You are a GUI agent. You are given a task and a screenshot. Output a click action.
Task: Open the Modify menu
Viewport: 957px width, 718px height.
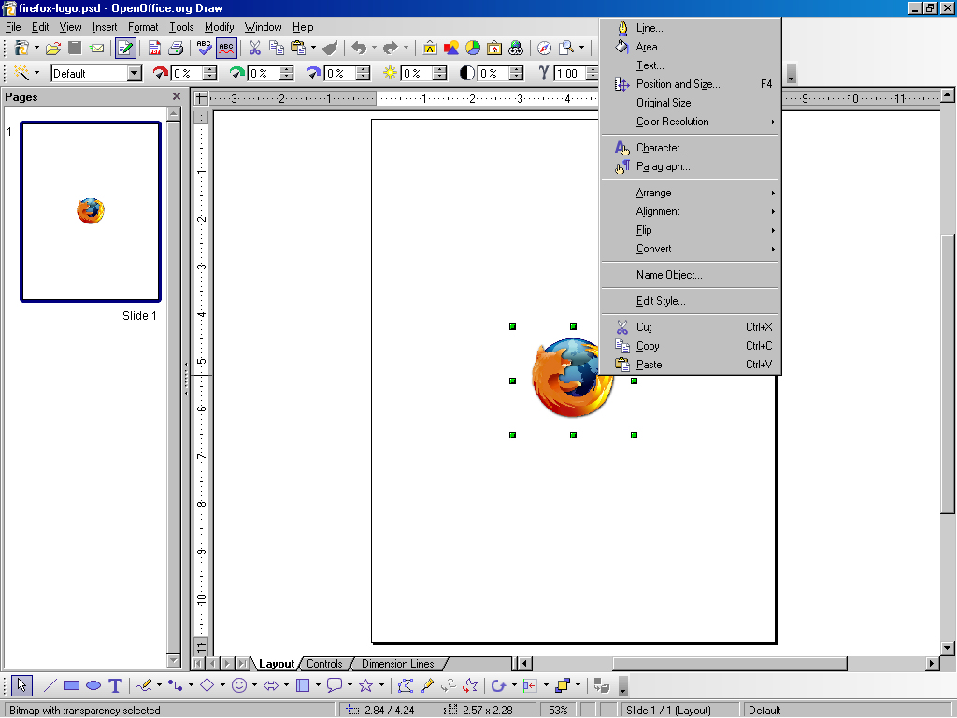[x=220, y=27]
